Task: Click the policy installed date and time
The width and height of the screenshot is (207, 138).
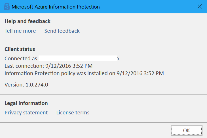Action: (140, 73)
